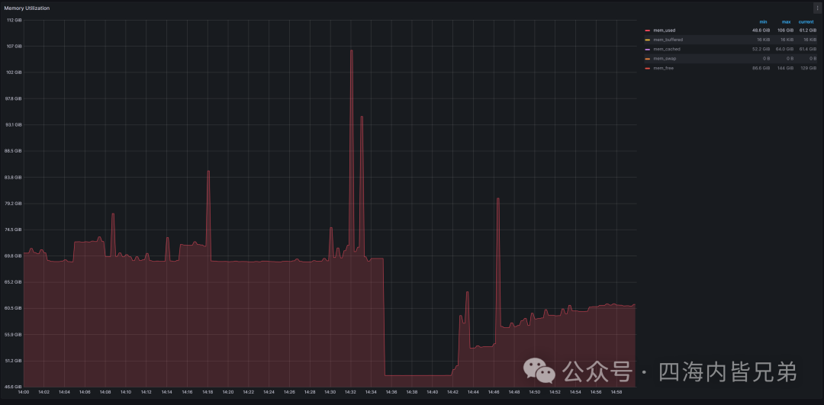Click the 102 GiB y-axis label
This screenshot has width=824, height=405.
click(14, 72)
